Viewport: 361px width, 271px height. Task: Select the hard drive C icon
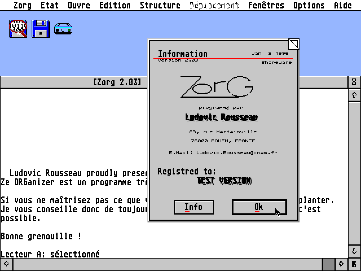(63, 29)
